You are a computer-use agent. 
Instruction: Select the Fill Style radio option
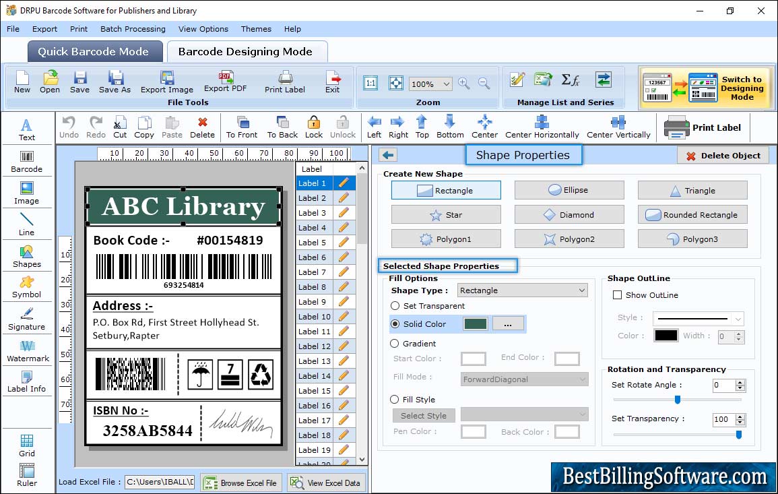(395, 399)
